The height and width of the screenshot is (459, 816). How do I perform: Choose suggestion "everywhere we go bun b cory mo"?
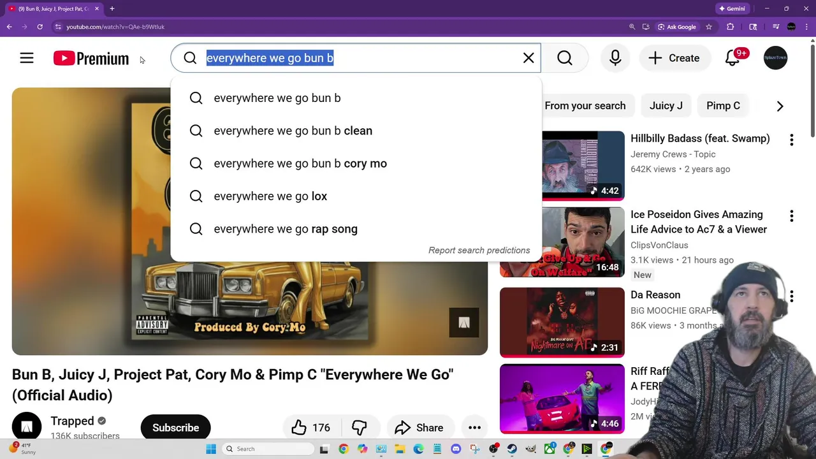coord(356,163)
